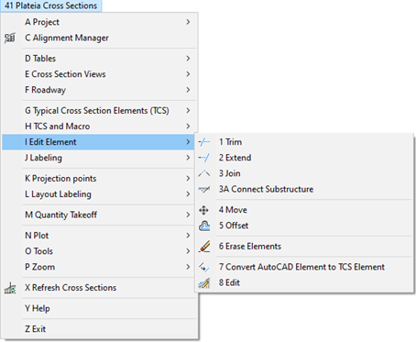Click the Convert AutoCAD Element icon
Viewport: 416px width, 342px height.
click(x=204, y=267)
